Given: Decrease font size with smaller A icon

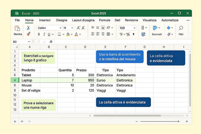Looking at the screenshot, I should click(83, 28).
